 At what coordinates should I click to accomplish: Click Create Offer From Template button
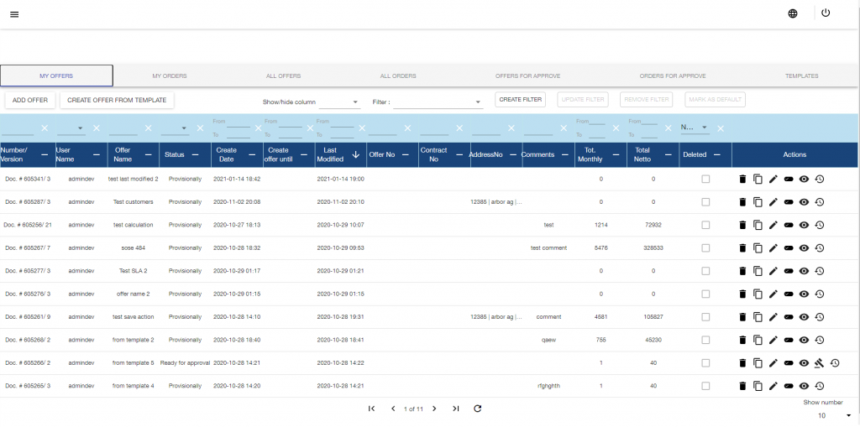[x=117, y=100]
